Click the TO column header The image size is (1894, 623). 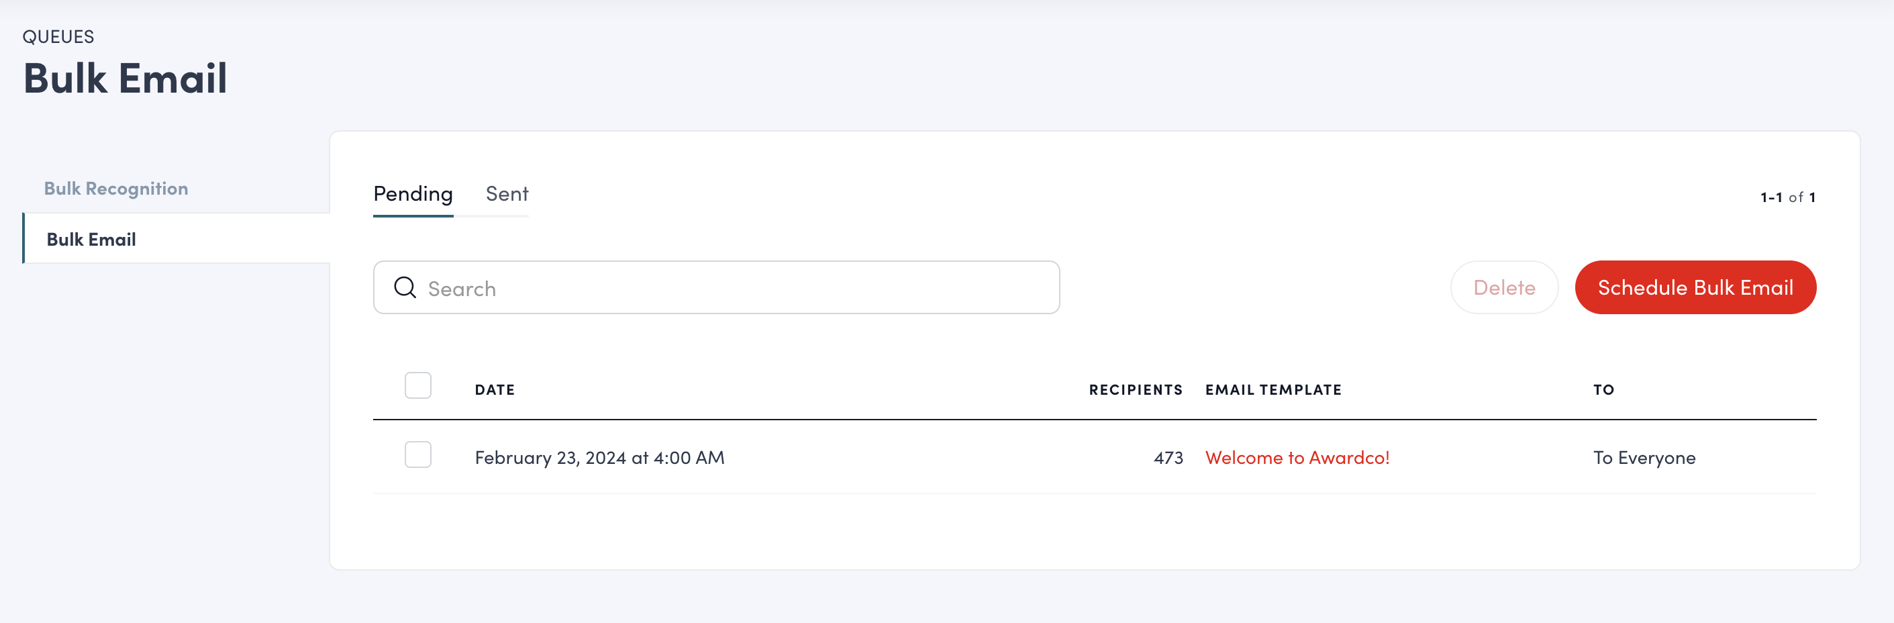pyautogui.click(x=1603, y=390)
